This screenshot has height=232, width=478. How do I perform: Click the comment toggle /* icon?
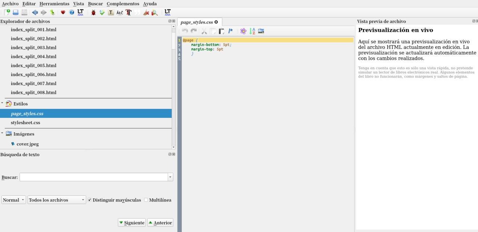pyautogui.click(x=231, y=31)
